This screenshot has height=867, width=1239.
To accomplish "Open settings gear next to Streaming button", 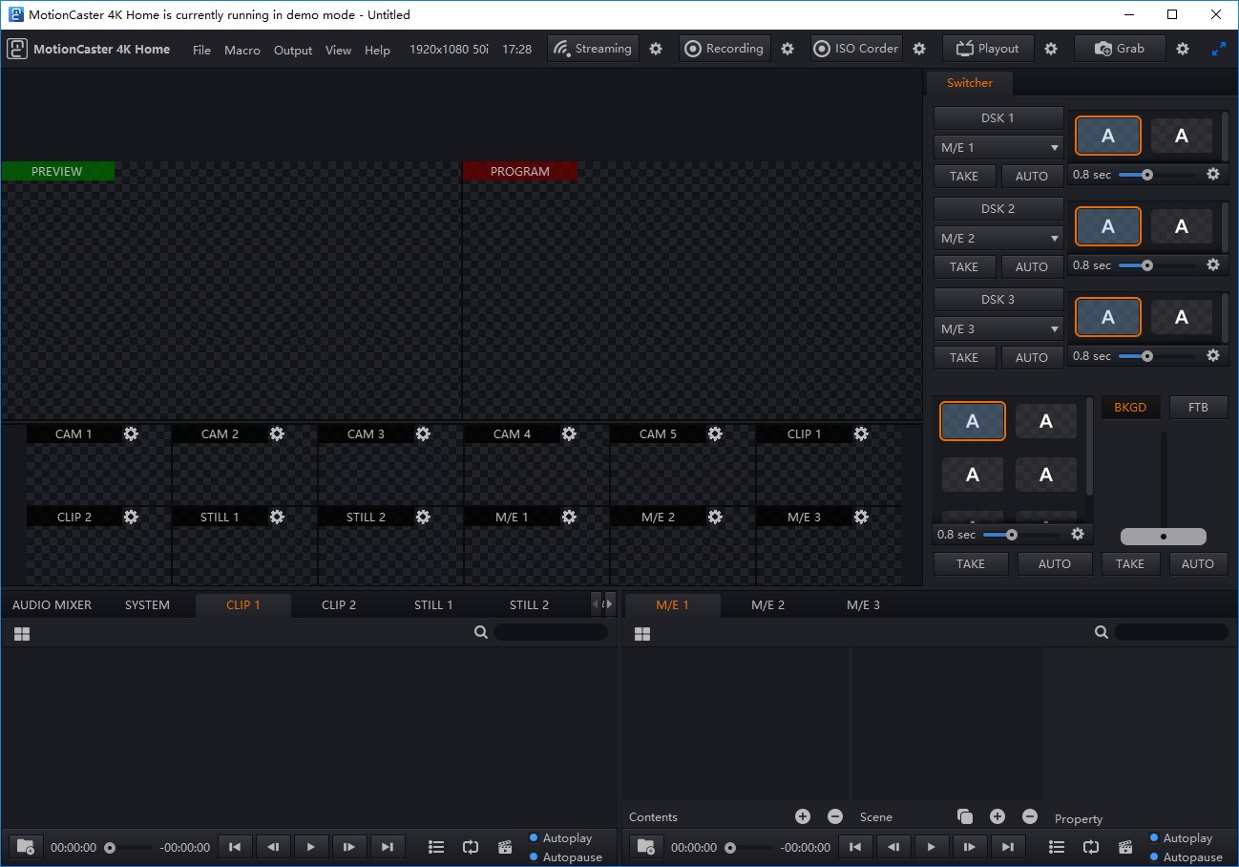I will (656, 49).
